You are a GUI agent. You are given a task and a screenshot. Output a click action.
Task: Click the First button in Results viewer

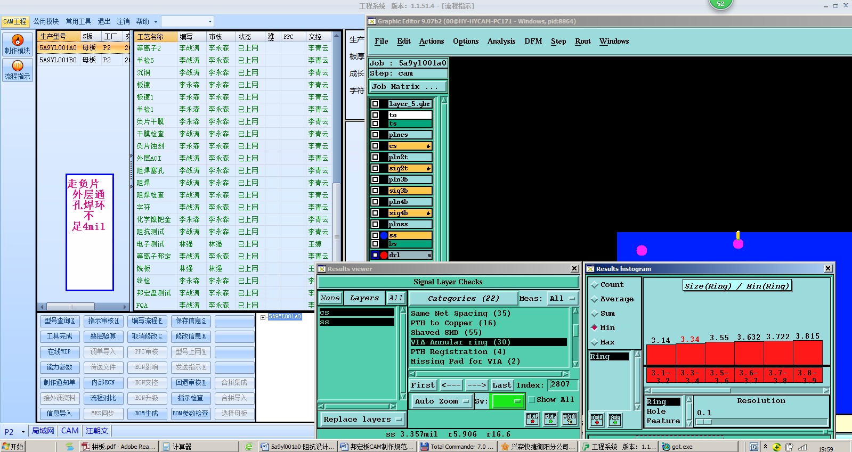423,385
